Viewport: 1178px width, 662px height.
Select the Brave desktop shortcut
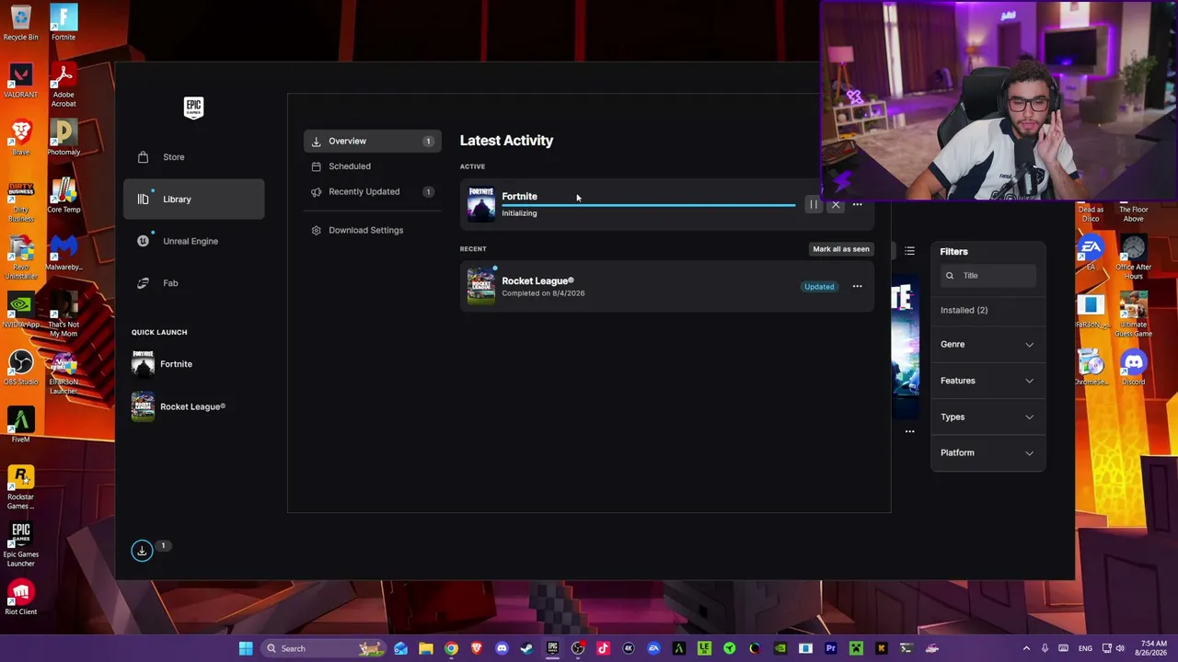coord(20,139)
